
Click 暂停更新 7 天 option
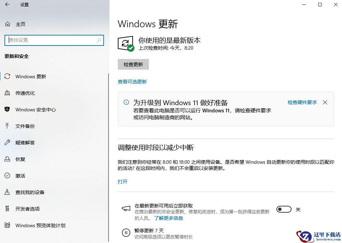point(149,231)
